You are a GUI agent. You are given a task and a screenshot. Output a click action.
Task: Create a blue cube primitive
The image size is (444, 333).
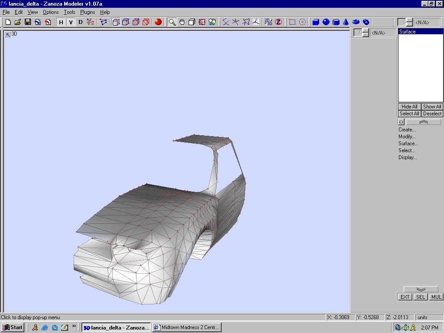[316, 22]
